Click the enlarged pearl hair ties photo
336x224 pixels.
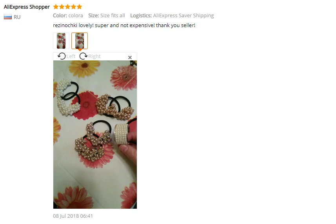[x=95, y=135]
